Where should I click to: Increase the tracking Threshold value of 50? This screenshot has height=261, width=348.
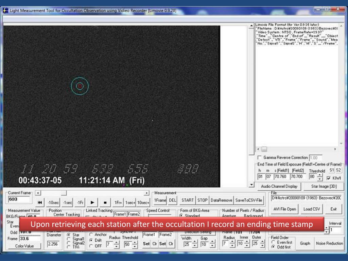(x=135, y=243)
